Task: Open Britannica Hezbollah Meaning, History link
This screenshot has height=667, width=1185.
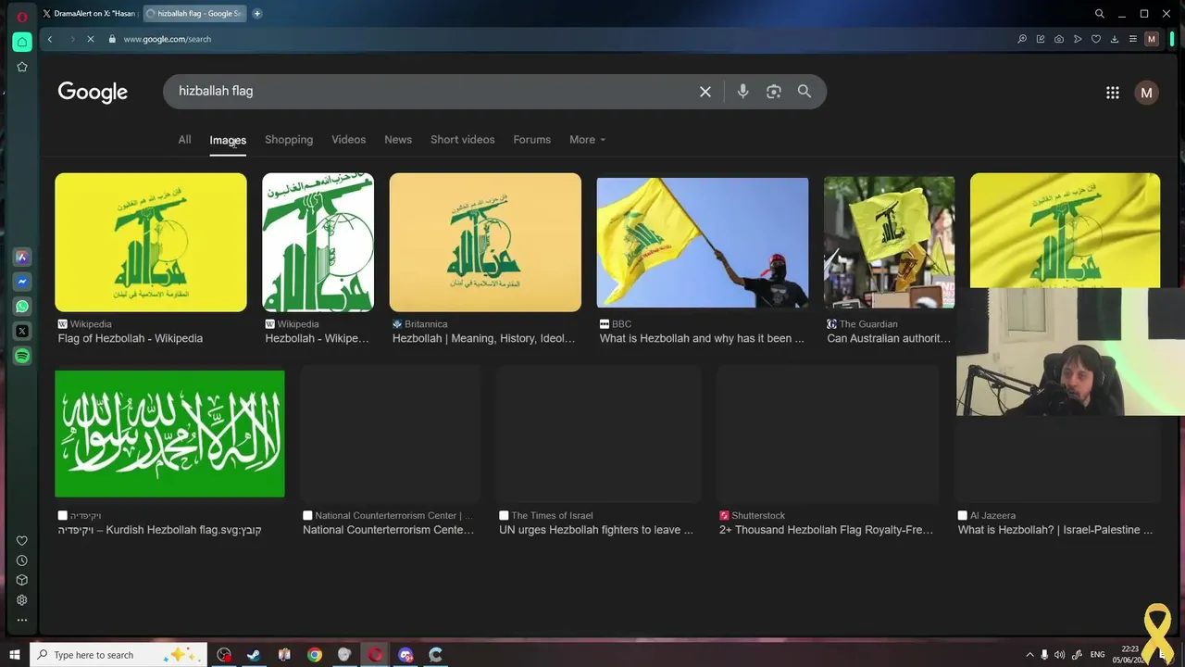Action: pyautogui.click(x=484, y=339)
